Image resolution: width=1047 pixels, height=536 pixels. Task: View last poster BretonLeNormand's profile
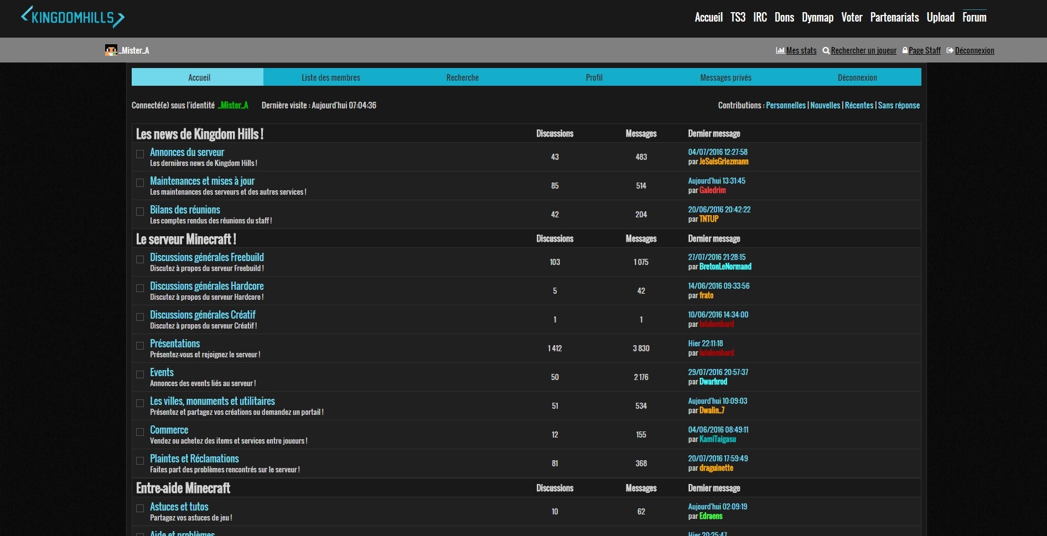725,267
